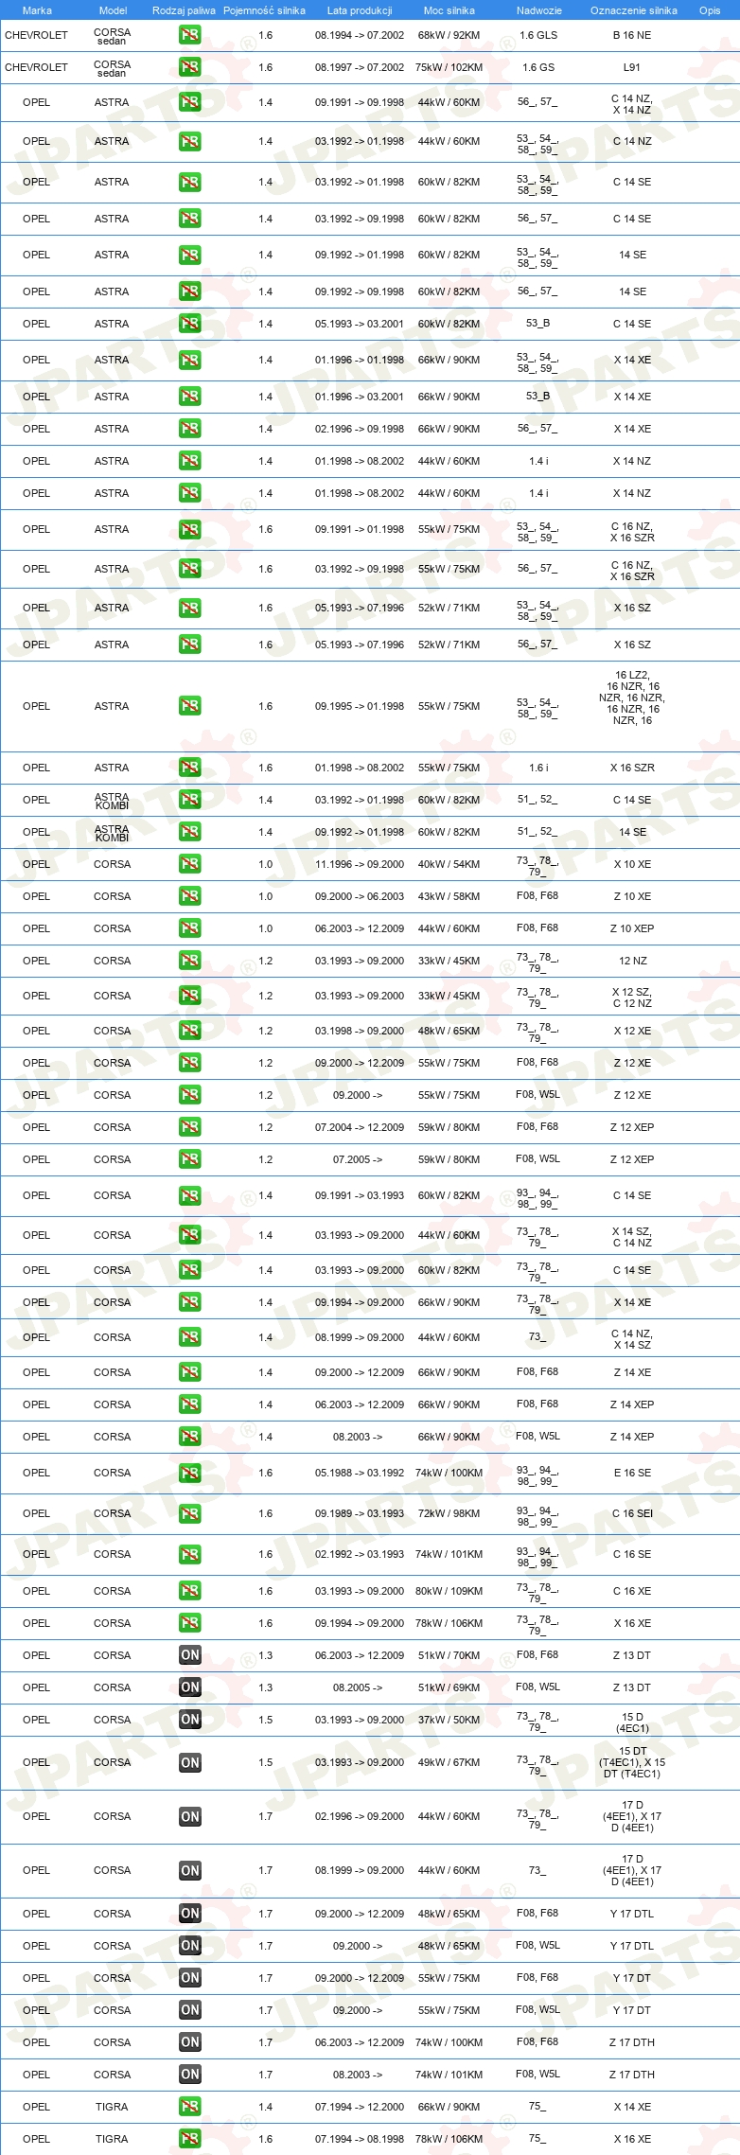Click the engine code cell 'X 10 XE'
Image resolution: width=740 pixels, height=2155 pixels.
point(632,864)
